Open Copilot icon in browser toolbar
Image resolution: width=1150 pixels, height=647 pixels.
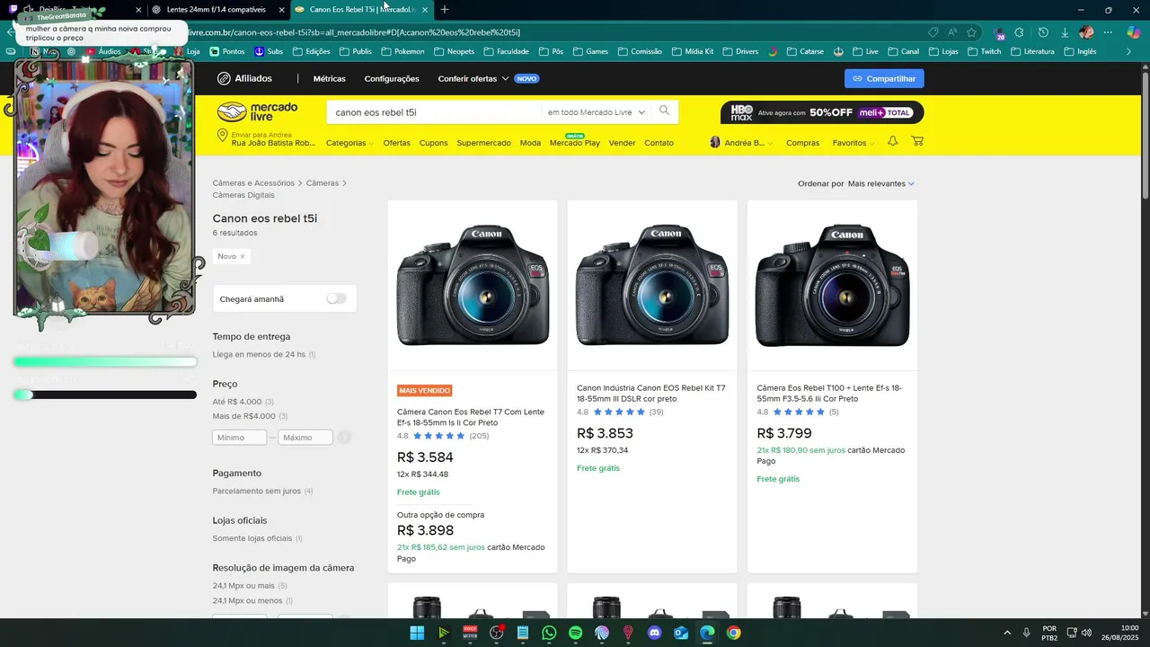pyautogui.click(x=1134, y=32)
